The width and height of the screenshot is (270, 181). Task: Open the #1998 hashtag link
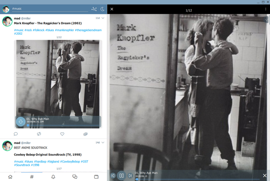(x=35, y=165)
